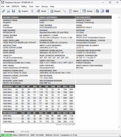The height and width of the screenshot is (137, 121).
Task: Click the DDR5-4800B speed grade value
Action: 9,53
